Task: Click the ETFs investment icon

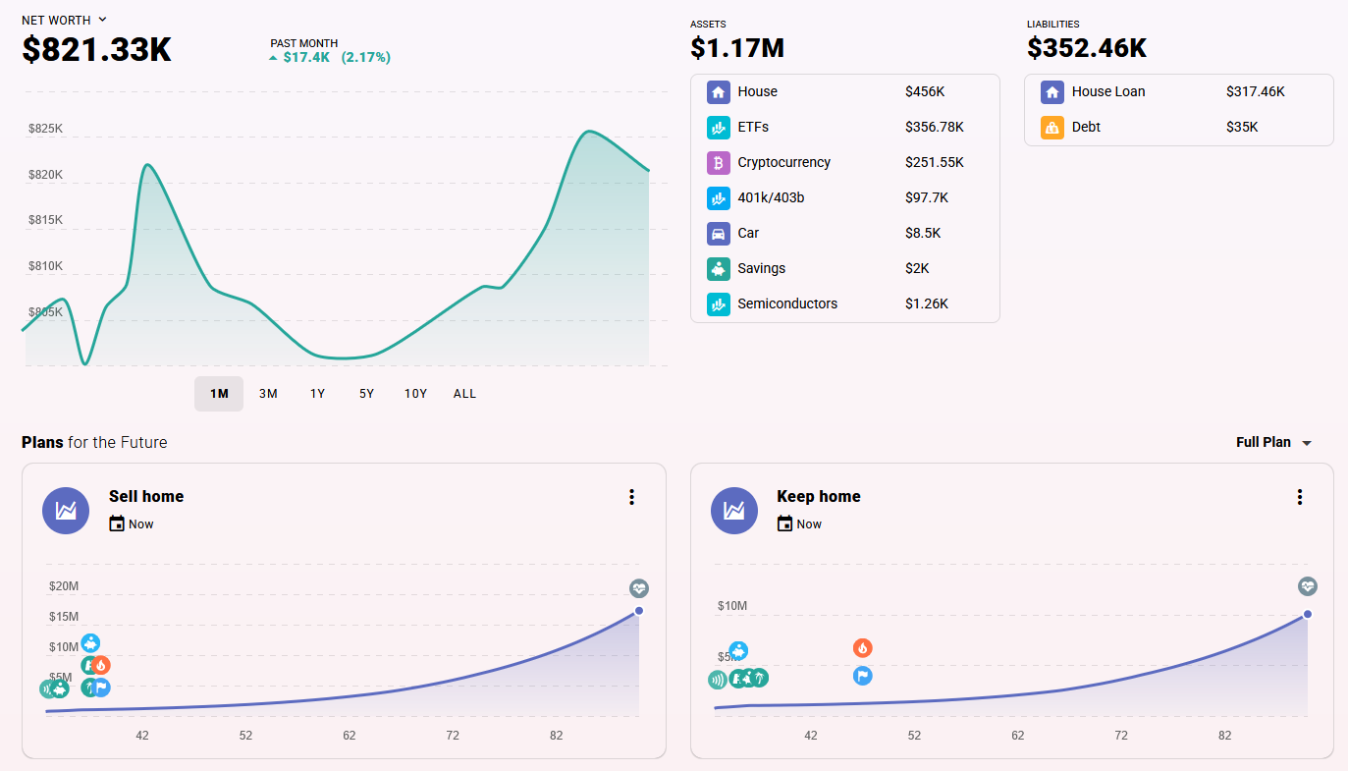Action: click(x=719, y=128)
